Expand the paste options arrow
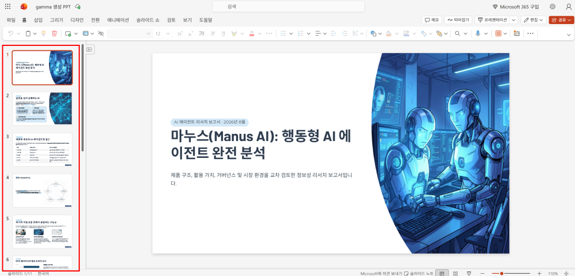575x276 pixels. coord(35,33)
